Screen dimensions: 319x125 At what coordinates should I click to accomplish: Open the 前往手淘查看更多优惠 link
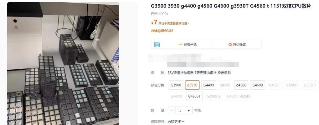tap(174, 23)
